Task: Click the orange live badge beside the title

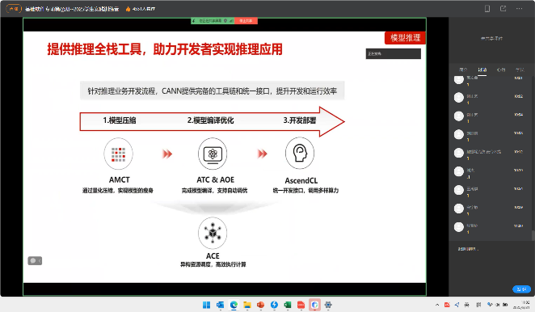Action: (14, 9)
